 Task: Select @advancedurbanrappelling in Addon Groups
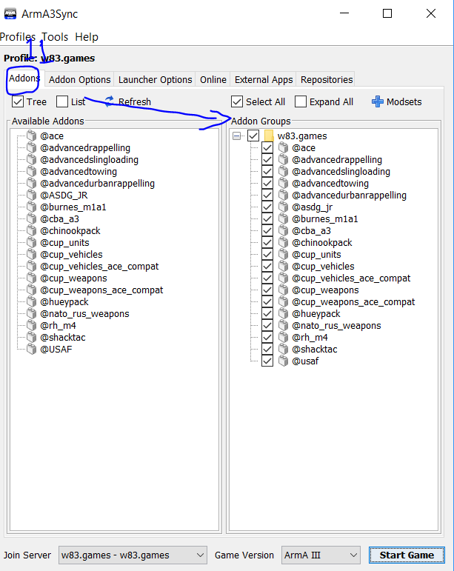[349, 196]
